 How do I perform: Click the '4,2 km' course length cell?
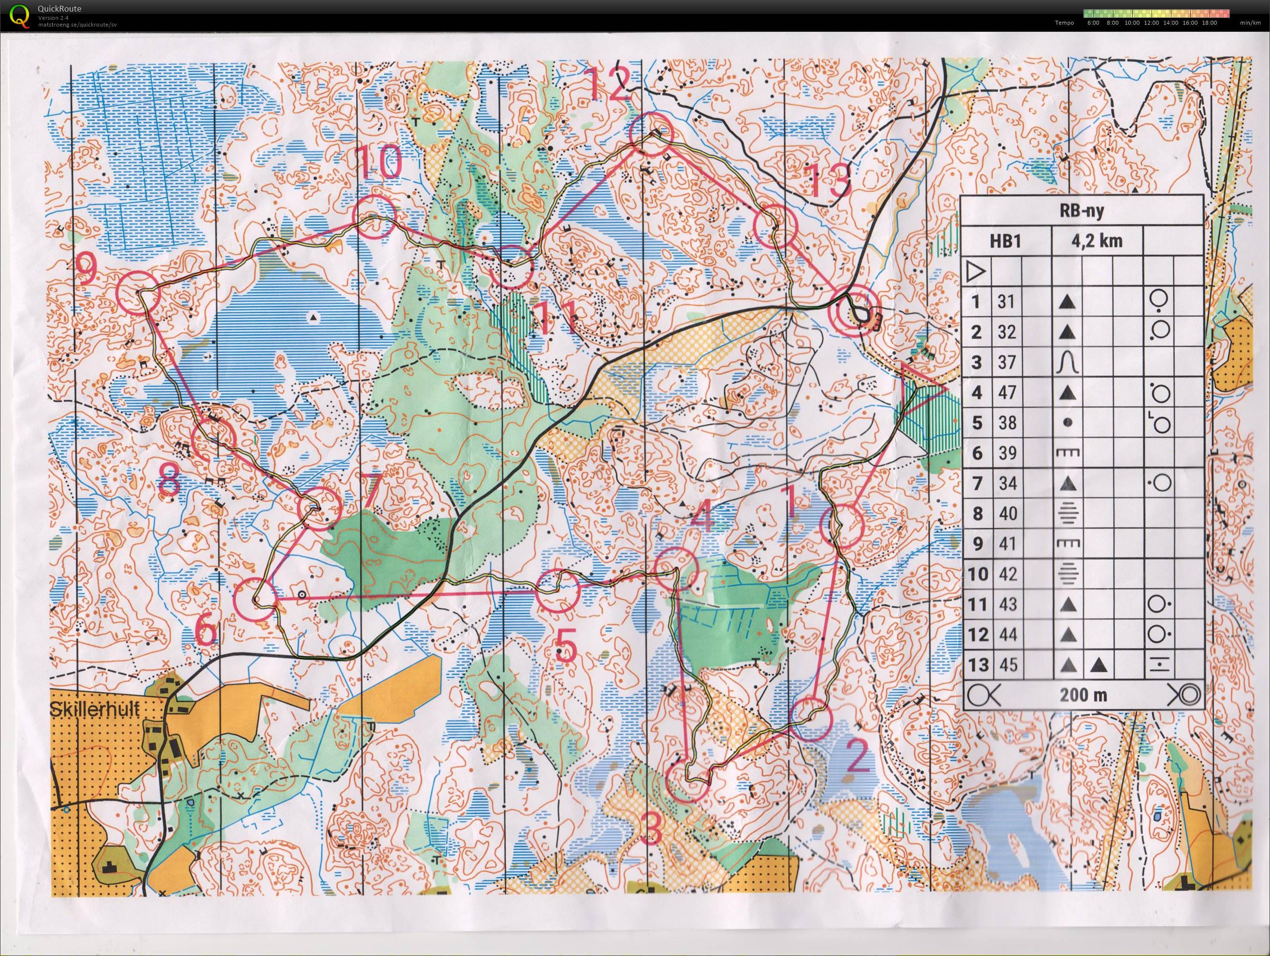point(1096,241)
